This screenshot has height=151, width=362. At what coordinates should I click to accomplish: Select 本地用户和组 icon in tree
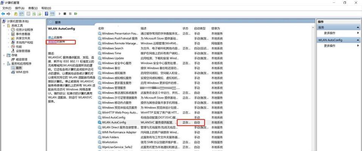click(13, 42)
